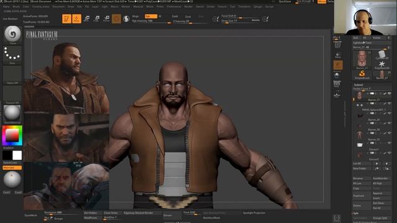Click the Extract button at bottom shelf
The image size is (397, 223).
pos(172,216)
